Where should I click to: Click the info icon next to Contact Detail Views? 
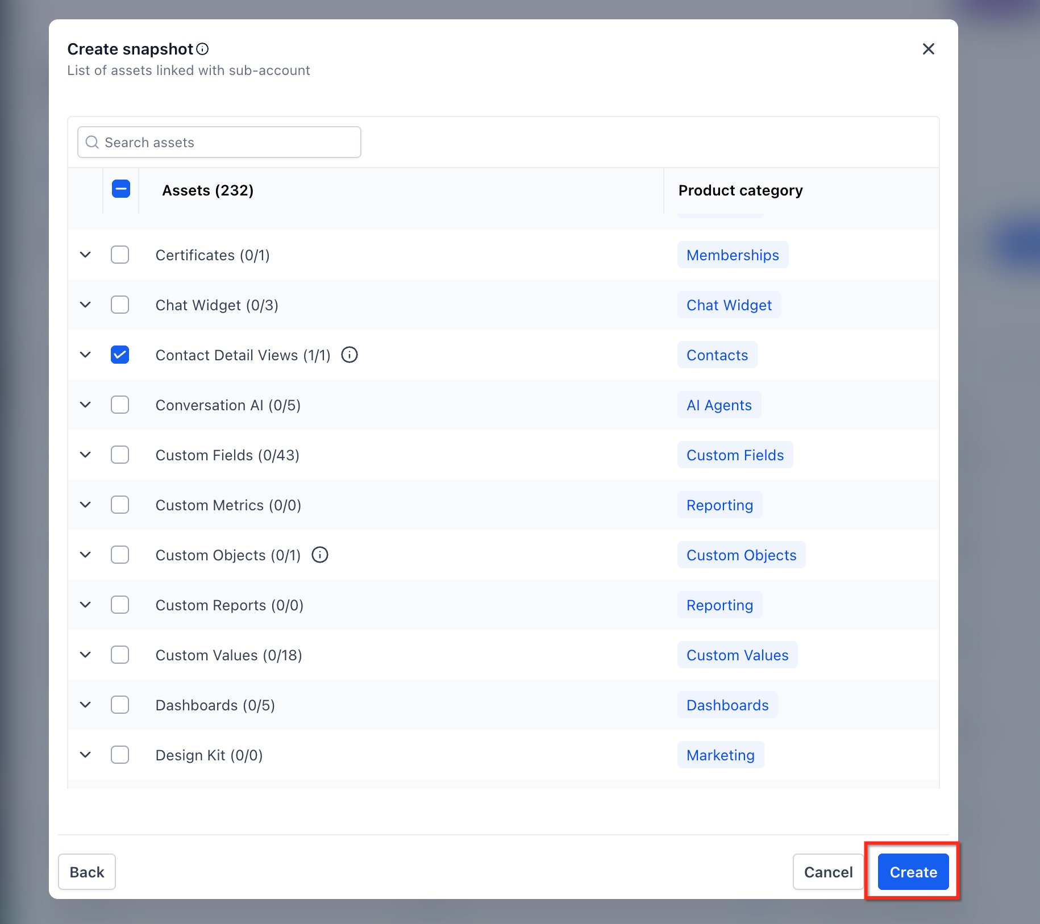[350, 355]
